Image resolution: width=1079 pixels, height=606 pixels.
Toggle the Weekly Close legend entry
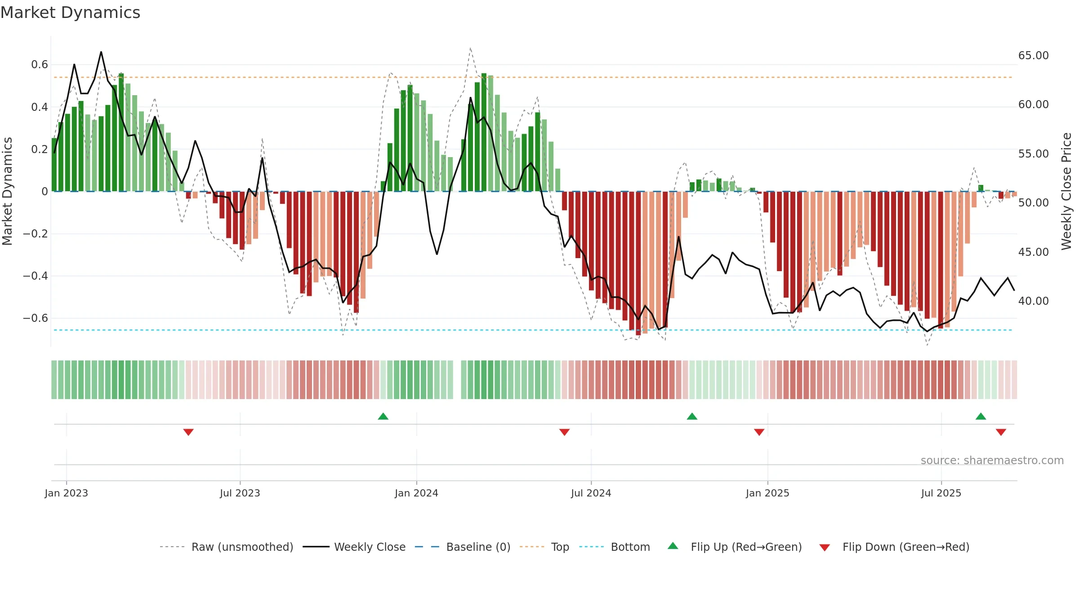tap(354, 547)
